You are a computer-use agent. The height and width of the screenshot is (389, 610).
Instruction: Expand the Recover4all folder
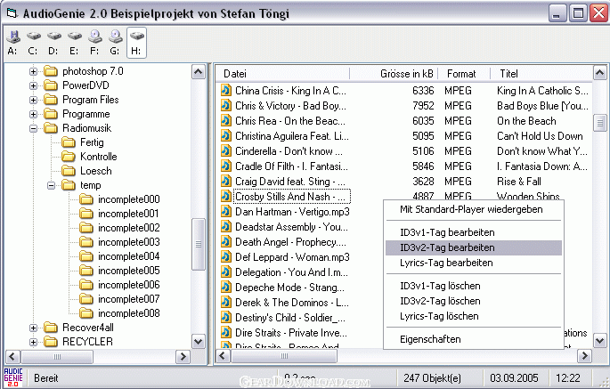(34, 328)
